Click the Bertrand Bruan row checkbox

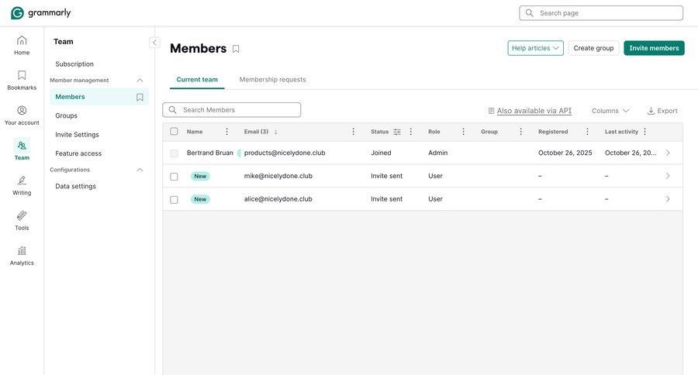point(174,153)
